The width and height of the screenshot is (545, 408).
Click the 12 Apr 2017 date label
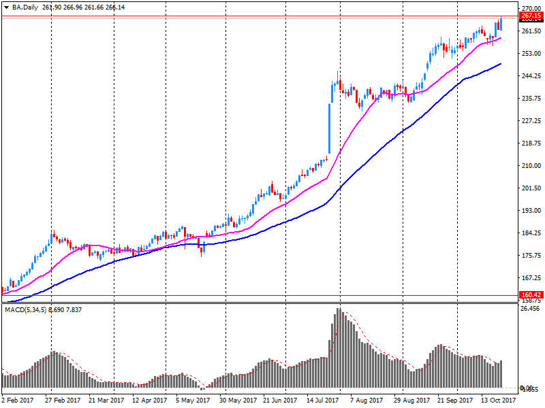coord(149,400)
